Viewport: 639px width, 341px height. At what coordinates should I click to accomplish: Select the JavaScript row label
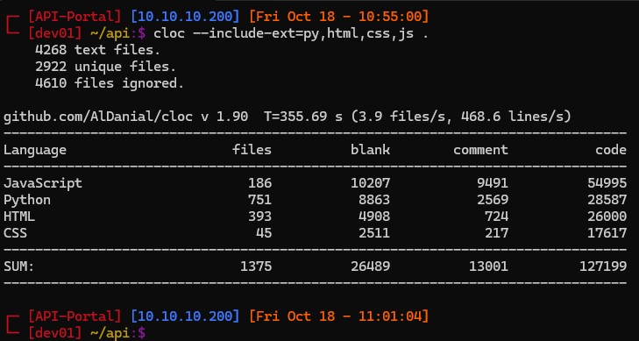pos(43,183)
